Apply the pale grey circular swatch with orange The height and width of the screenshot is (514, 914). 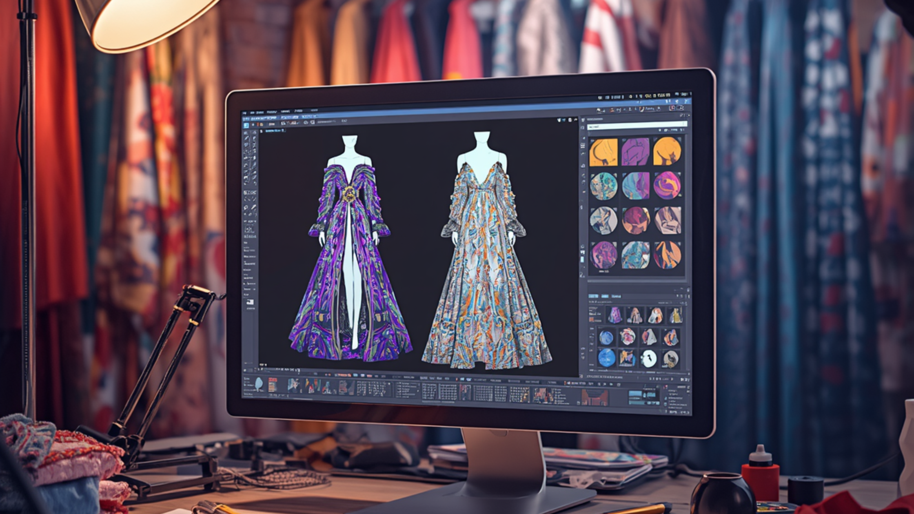point(603,220)
